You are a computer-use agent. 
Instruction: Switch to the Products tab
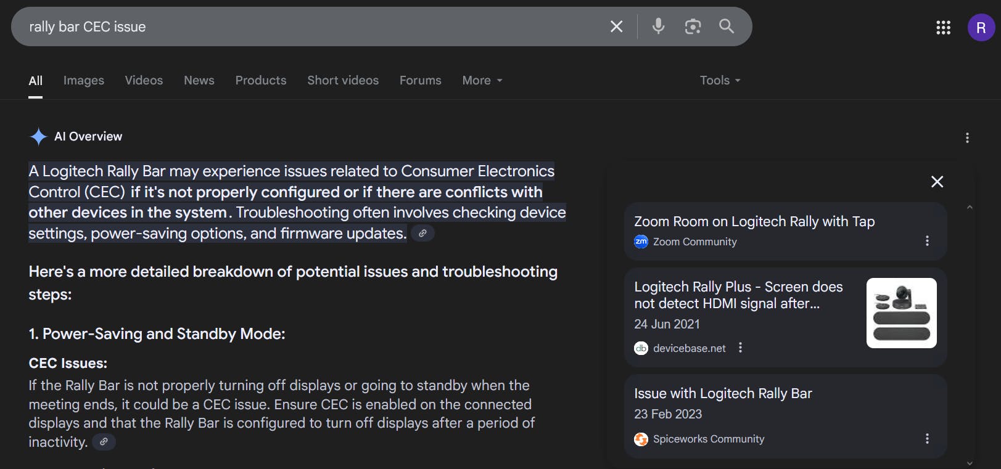(x=261, y=81)
